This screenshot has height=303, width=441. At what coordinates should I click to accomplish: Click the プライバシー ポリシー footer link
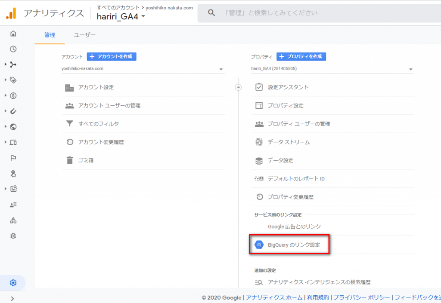point(362,297)
